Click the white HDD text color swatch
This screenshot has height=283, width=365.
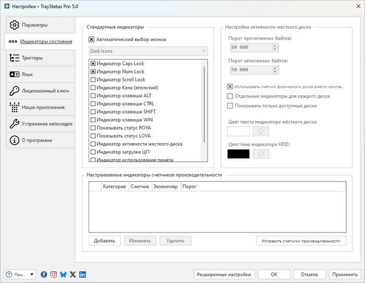pyautogui.click(x=238, y=132)
